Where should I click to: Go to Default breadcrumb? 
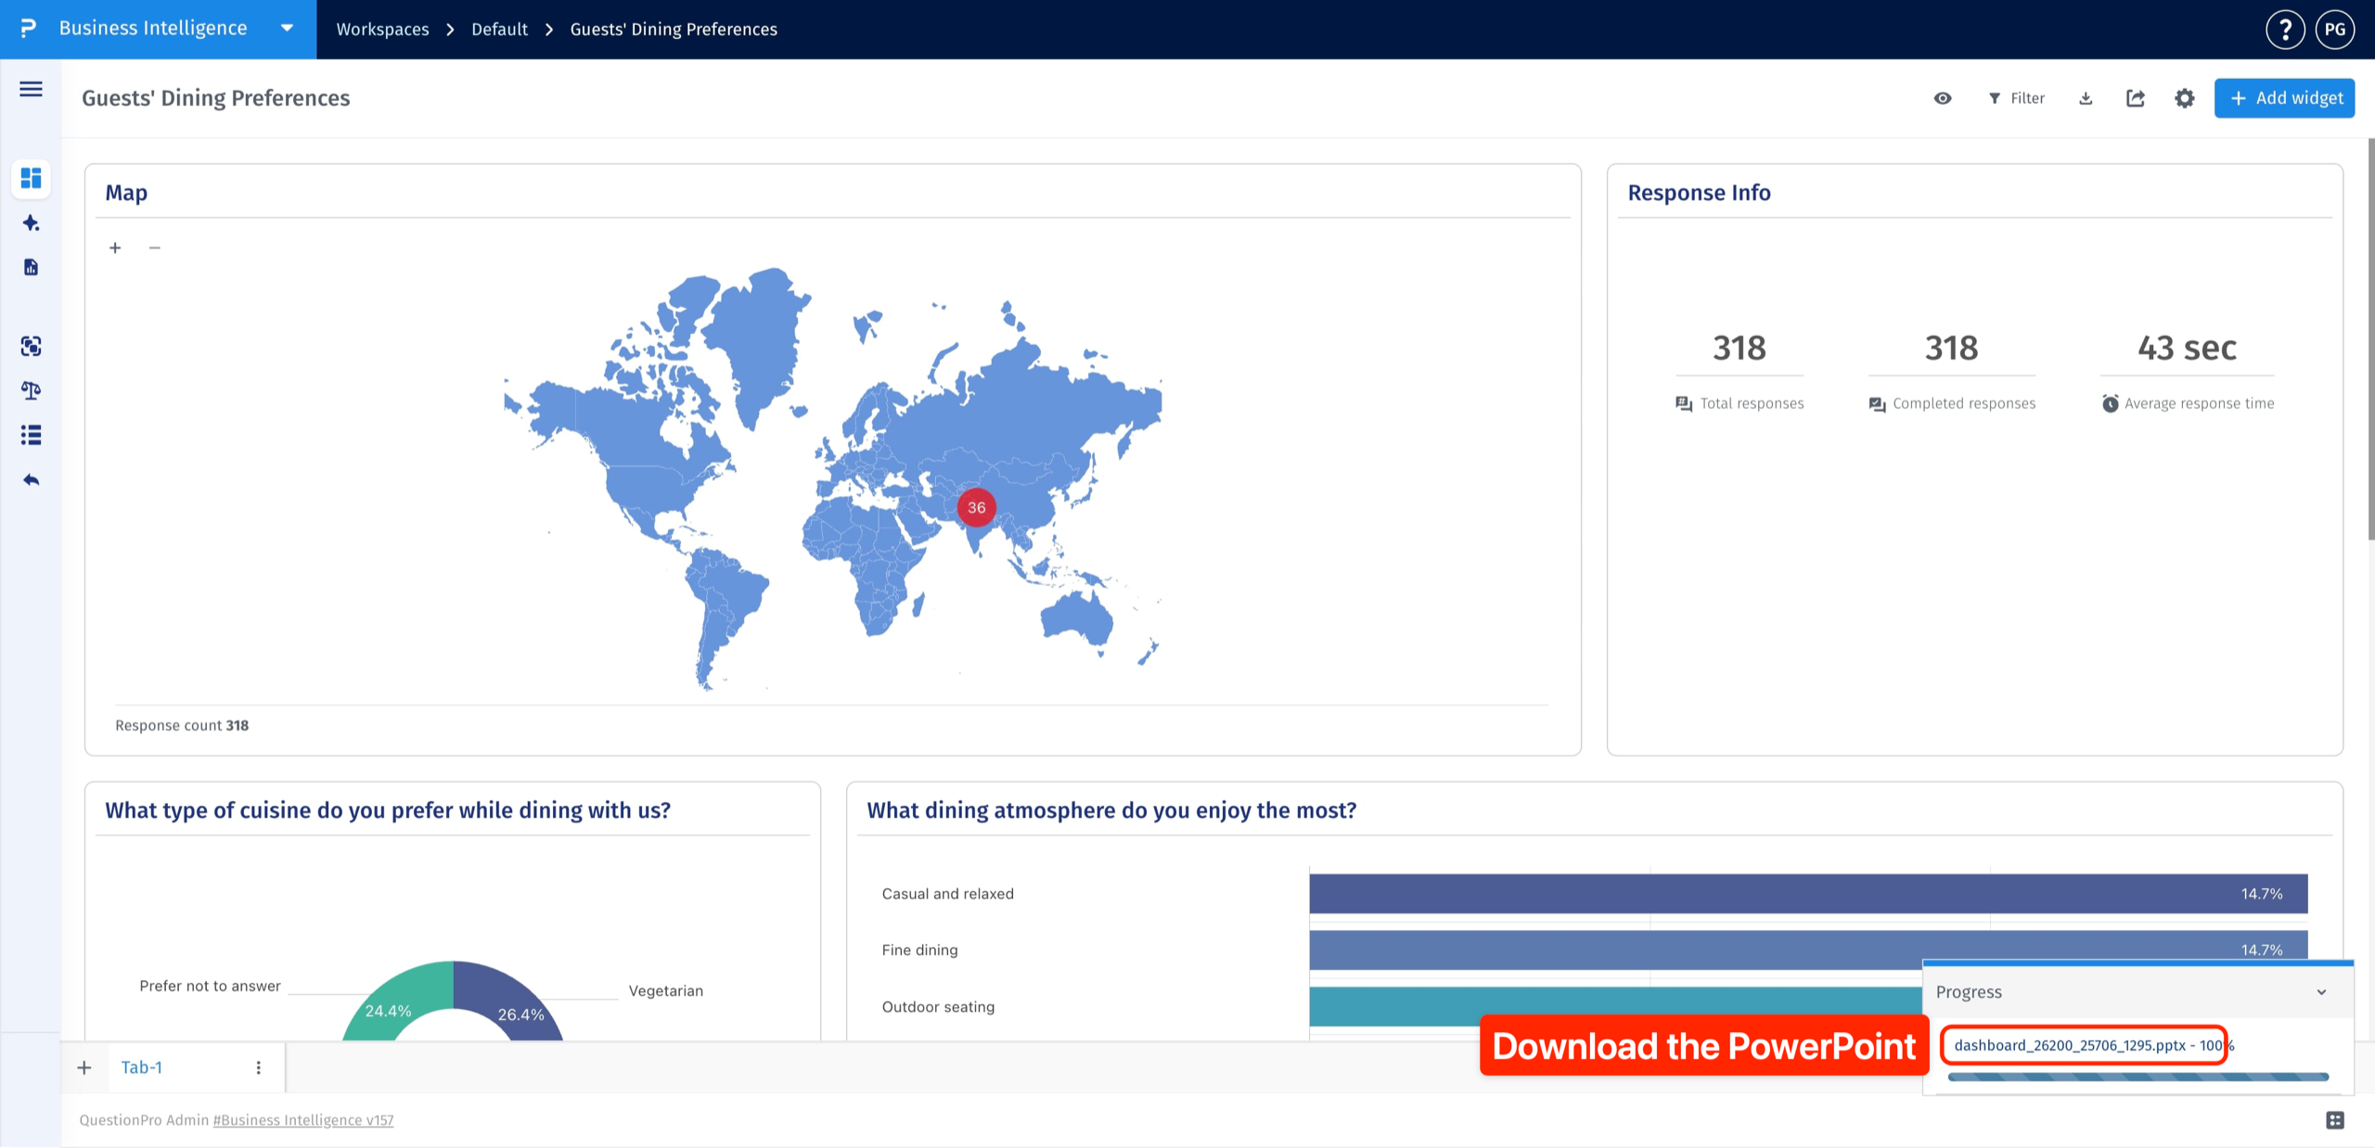(499, 30)
